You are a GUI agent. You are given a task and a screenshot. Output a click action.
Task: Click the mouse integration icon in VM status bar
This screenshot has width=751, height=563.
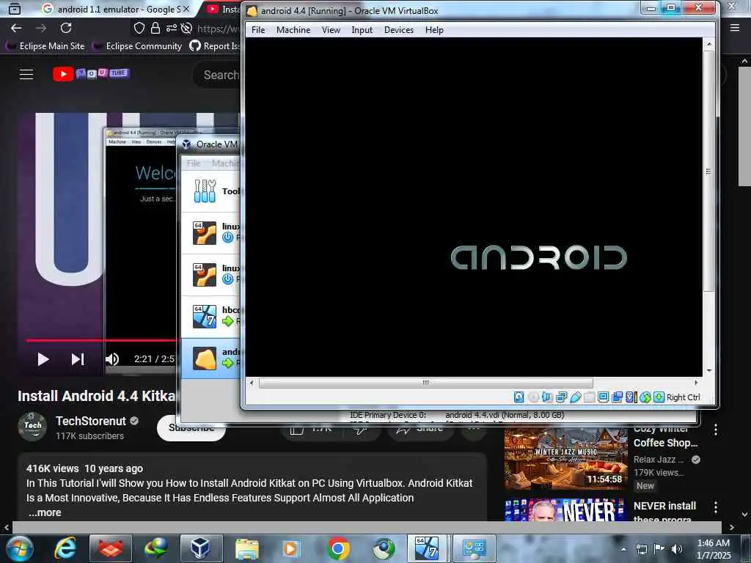click(645, 397)
